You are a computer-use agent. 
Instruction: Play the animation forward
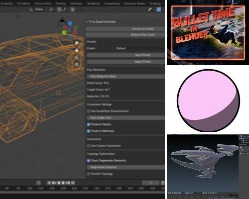click(63, 183)
